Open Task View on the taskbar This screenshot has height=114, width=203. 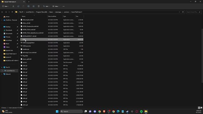pyautogui.click(x=86, y=111)
